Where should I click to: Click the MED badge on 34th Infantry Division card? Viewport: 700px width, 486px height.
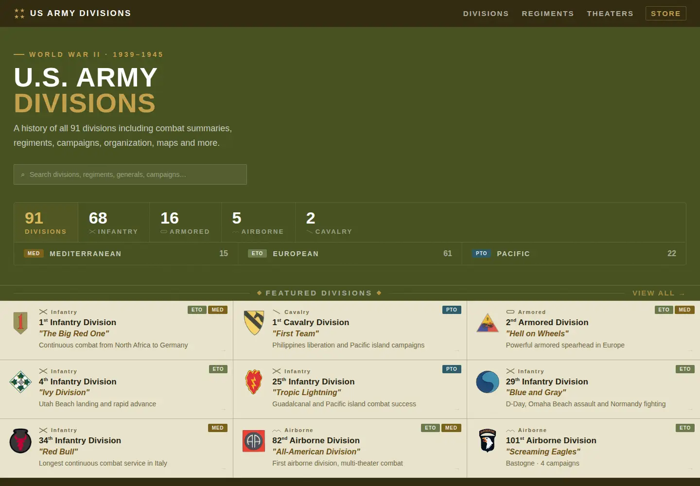click(x=218, y=428)
